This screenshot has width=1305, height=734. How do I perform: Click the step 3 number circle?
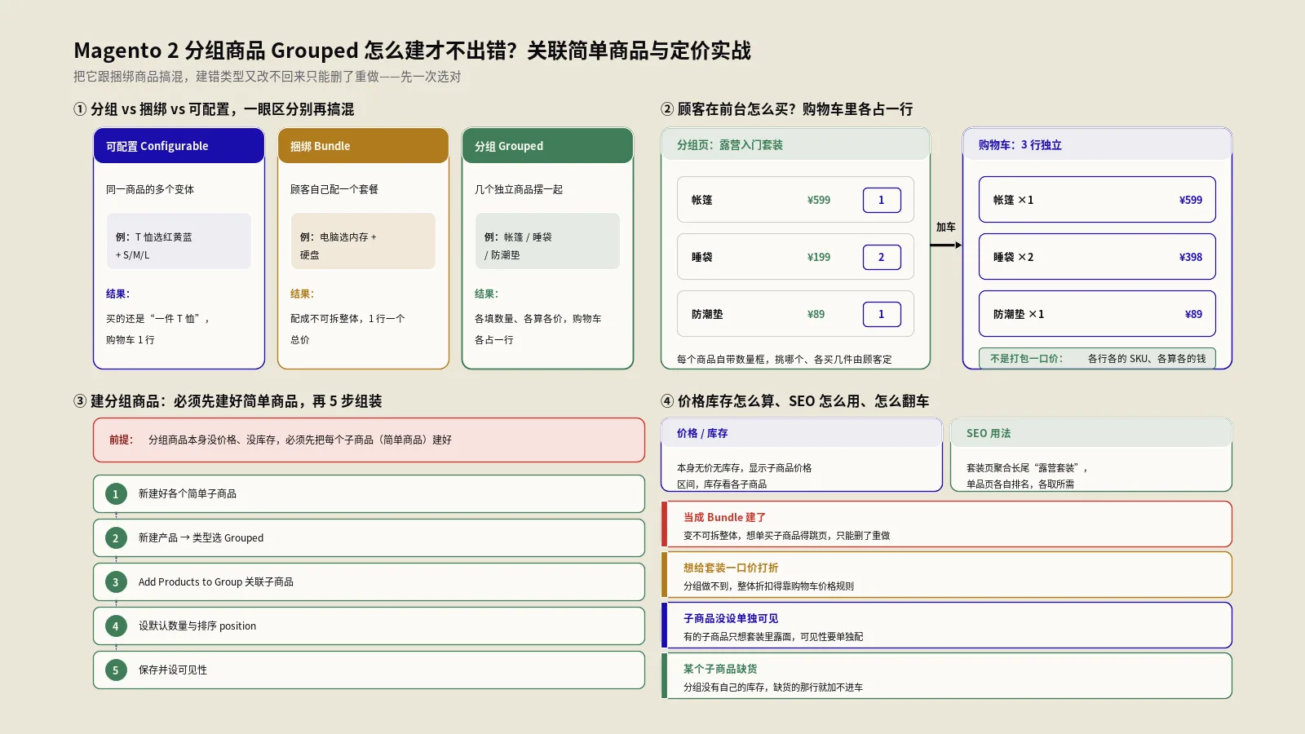point(116,581)
